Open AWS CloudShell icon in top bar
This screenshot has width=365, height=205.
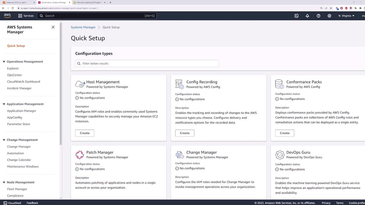[x=297, y=16]
